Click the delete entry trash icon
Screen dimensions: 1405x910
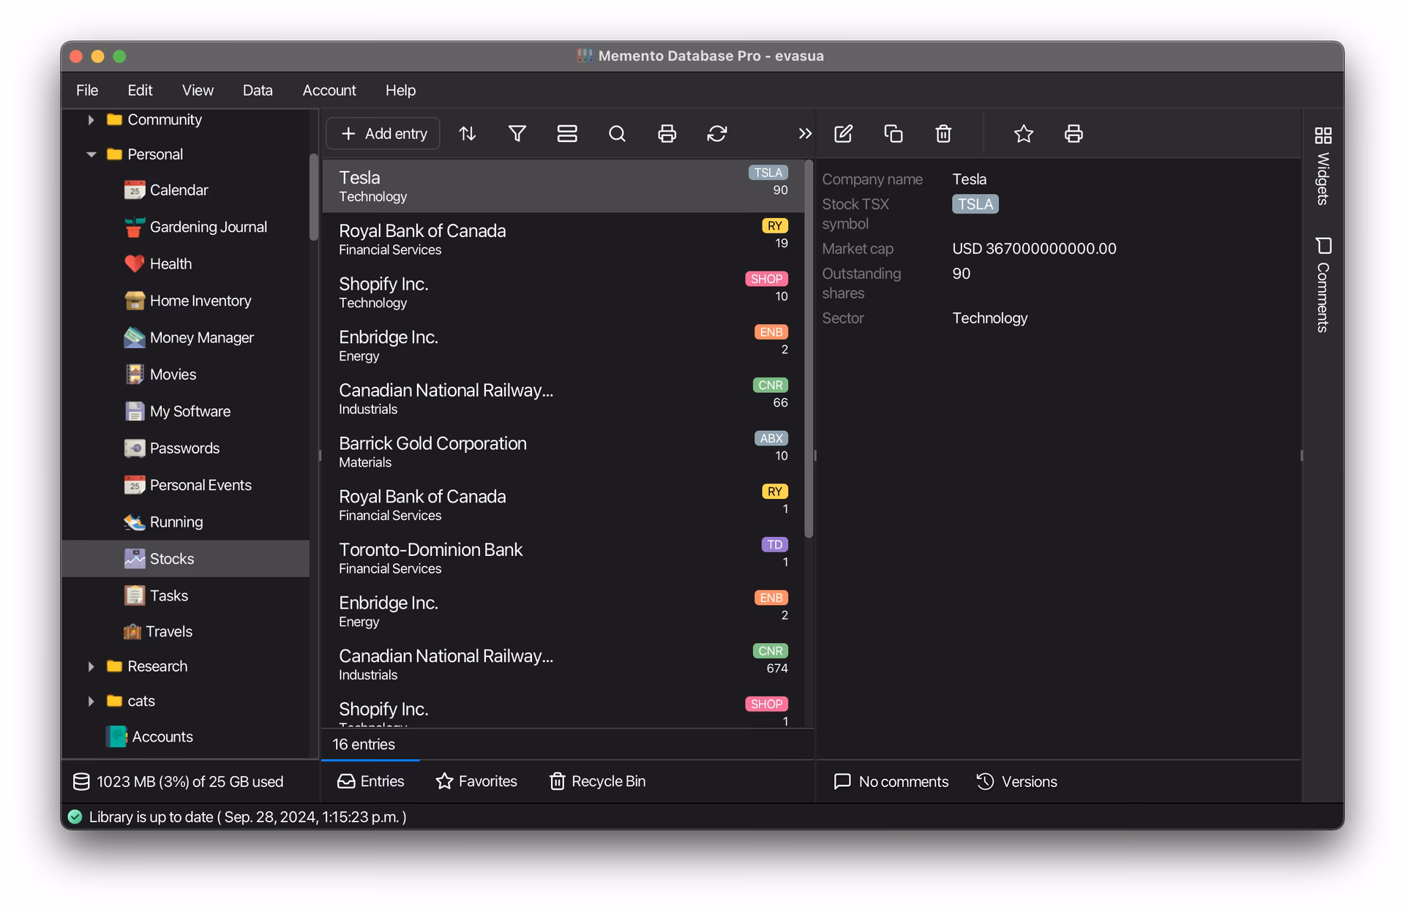coord(943,134)
